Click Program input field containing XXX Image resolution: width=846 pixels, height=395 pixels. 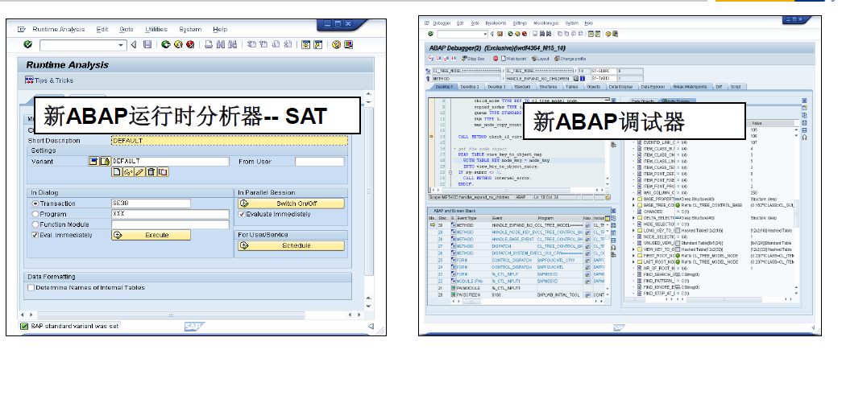[x=171, y=214]
